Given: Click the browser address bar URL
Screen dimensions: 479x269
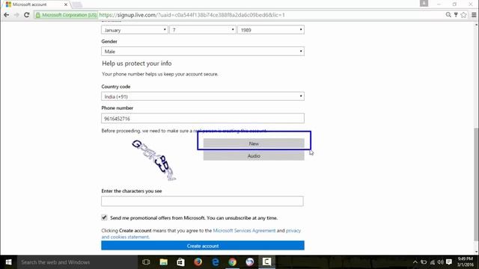Looking at the screenshot, I should click(192, 15).
